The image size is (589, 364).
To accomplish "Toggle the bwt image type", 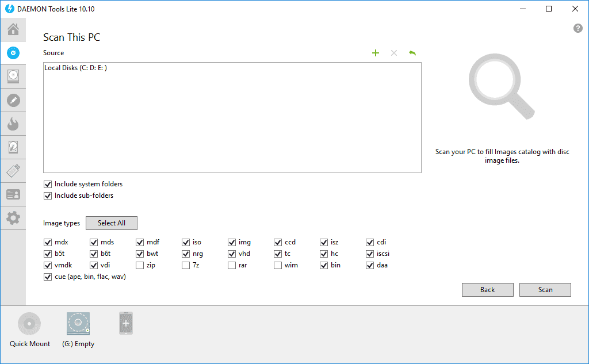I will pos(140,254).
